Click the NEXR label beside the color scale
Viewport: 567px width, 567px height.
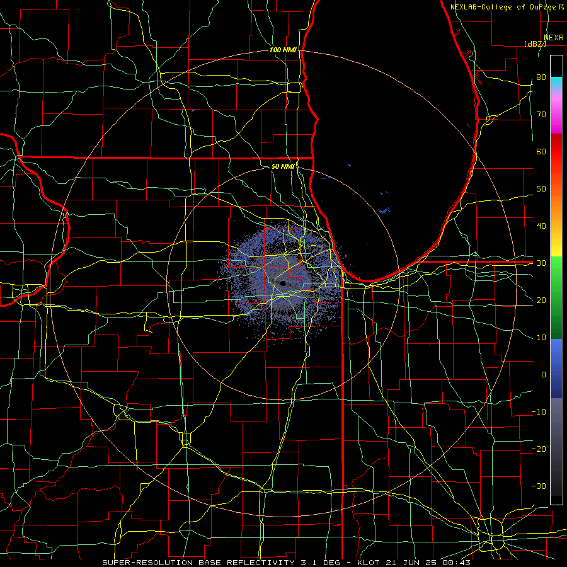554,38
